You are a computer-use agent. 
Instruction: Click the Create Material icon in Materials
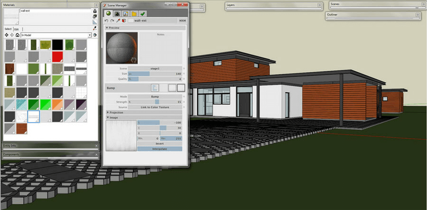95,16
